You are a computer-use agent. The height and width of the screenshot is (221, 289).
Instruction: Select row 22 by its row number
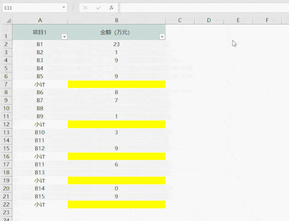6,205
